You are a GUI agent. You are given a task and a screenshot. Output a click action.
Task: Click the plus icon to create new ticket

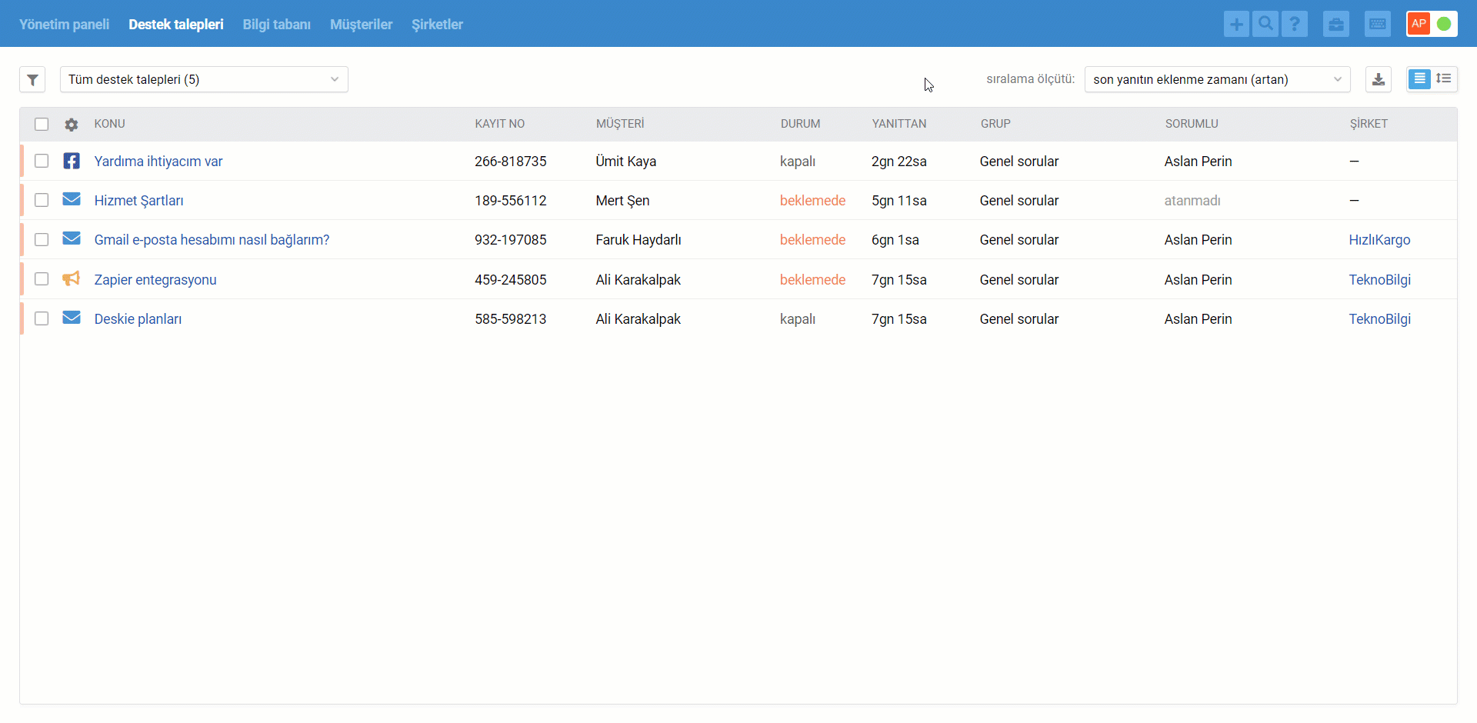pyautogui.click(x=1236, y=24)
